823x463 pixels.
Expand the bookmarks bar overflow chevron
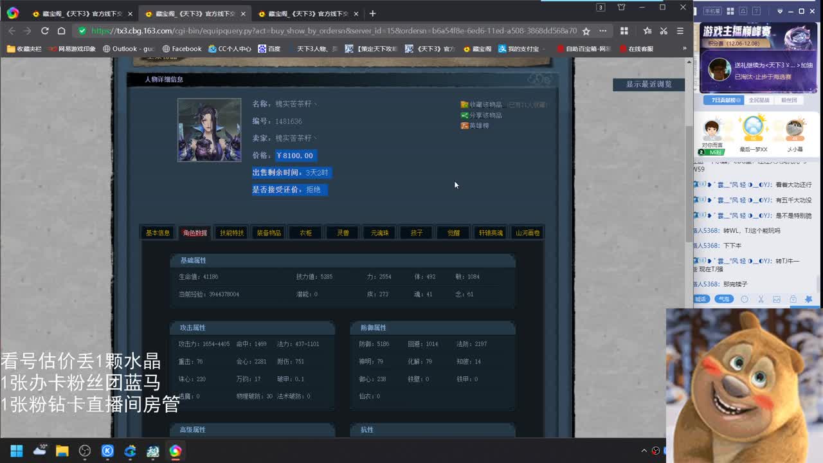click(x=684, y=48)
